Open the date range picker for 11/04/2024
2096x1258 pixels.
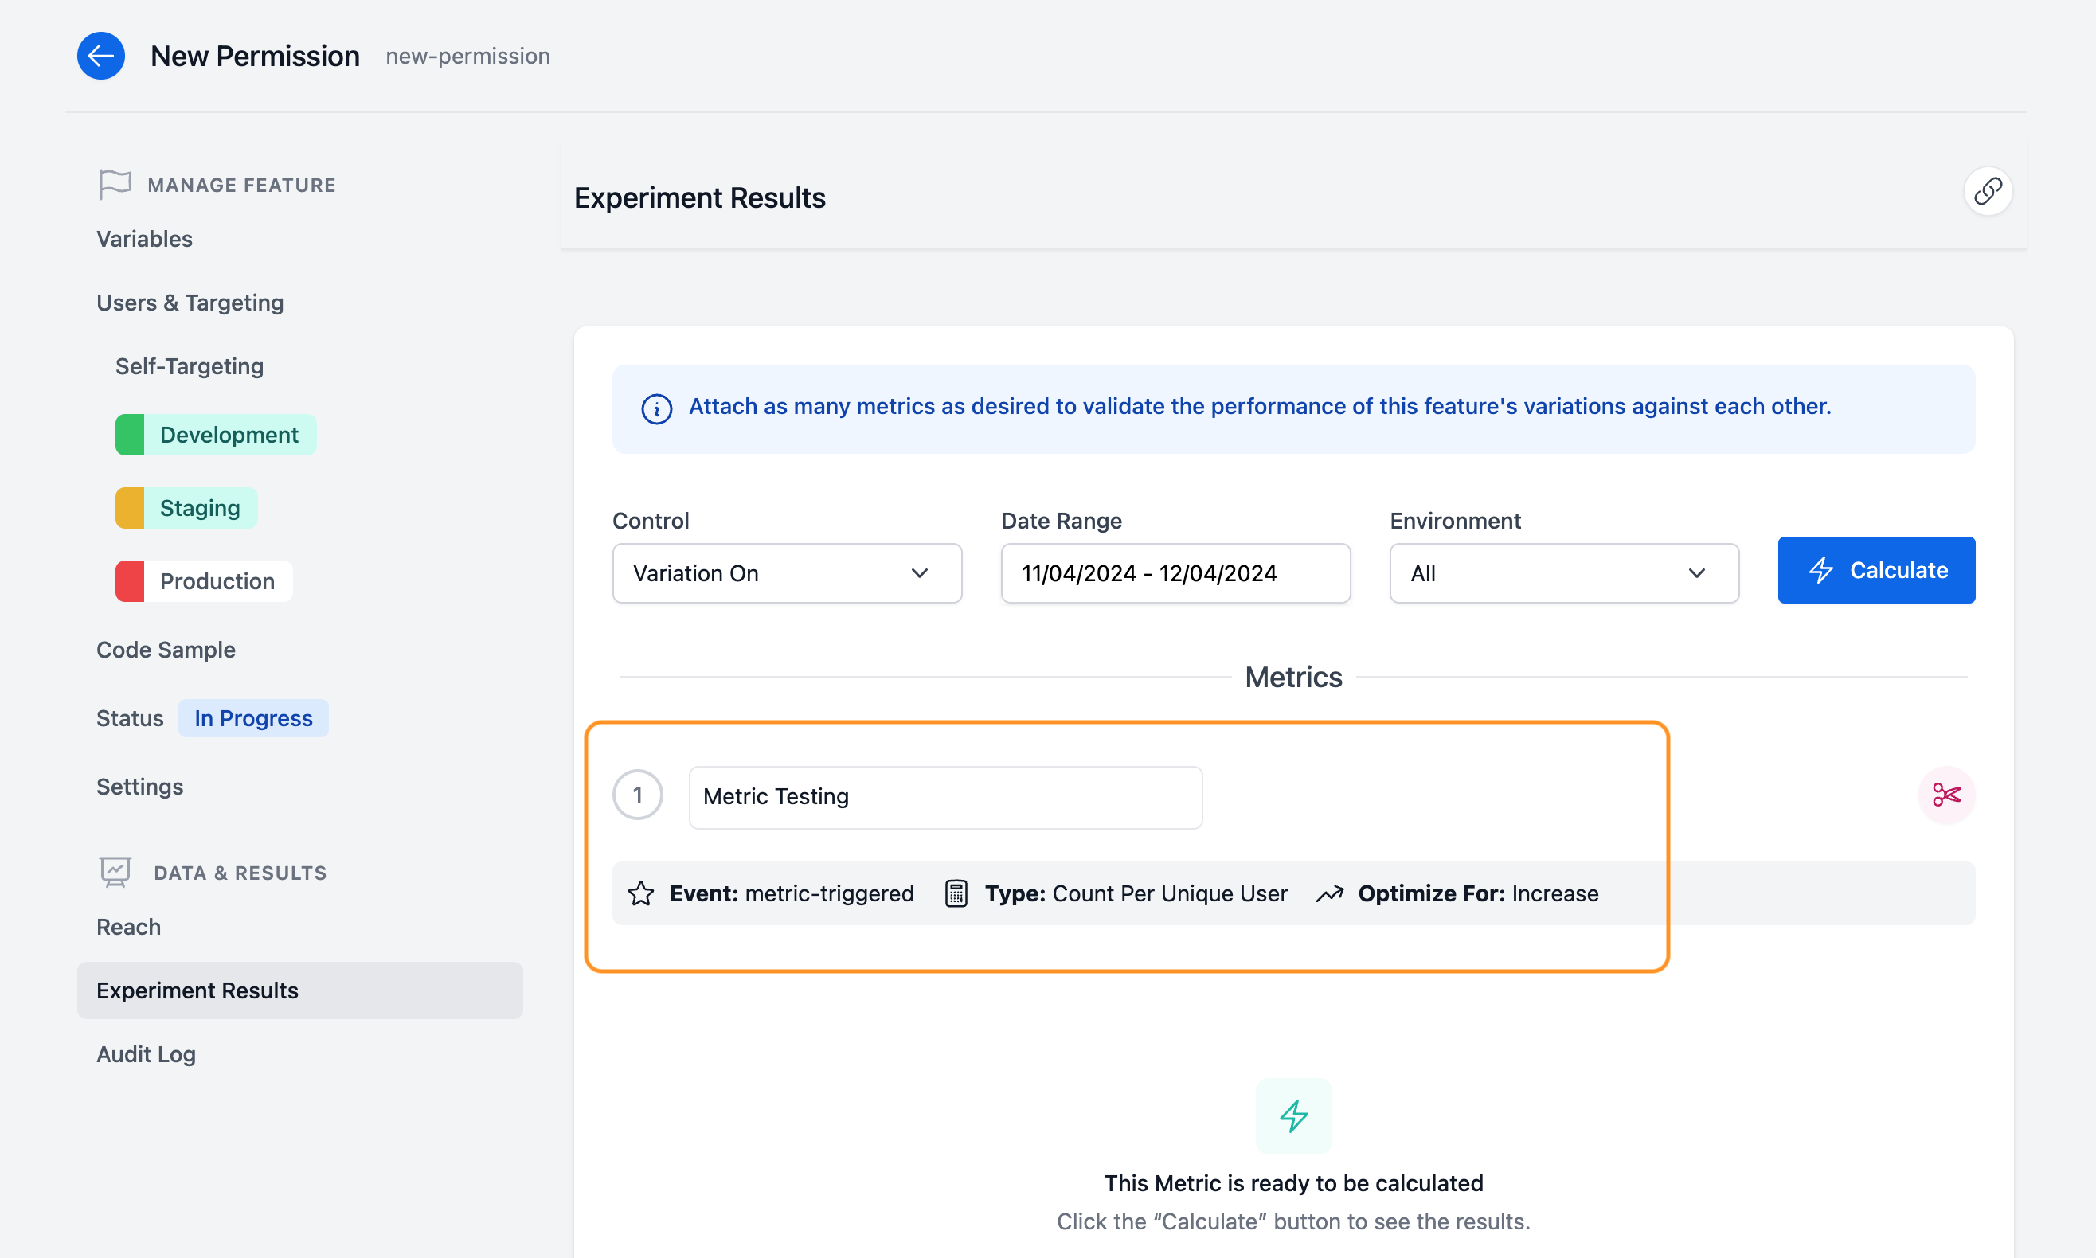click(x=1175, y=573)
